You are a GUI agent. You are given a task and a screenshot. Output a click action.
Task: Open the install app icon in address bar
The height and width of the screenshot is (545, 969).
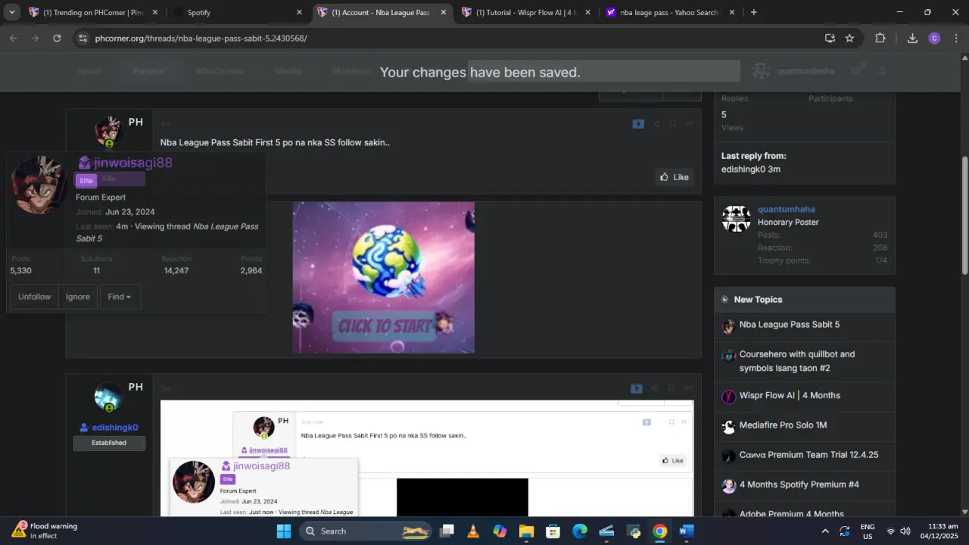[830, 38]
